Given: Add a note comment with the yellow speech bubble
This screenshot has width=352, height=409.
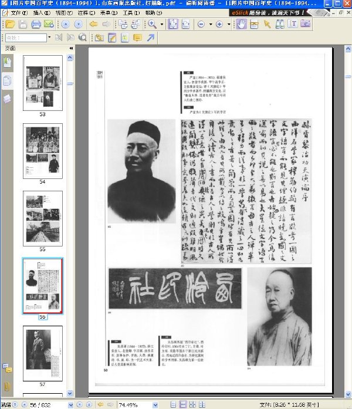Looking at the screenshot, I should pos(137,38).
